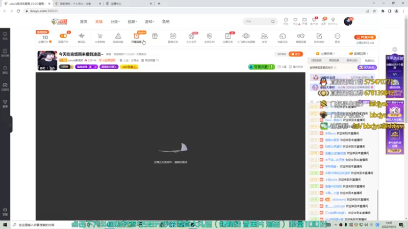Click the gift box toolbar icon
Screen dimensions: 408x229
155,36
